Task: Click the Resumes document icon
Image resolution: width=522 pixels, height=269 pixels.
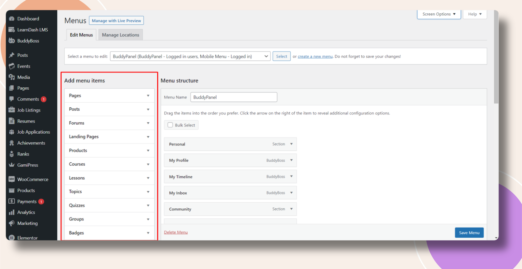Action: [x=12, y=121]
